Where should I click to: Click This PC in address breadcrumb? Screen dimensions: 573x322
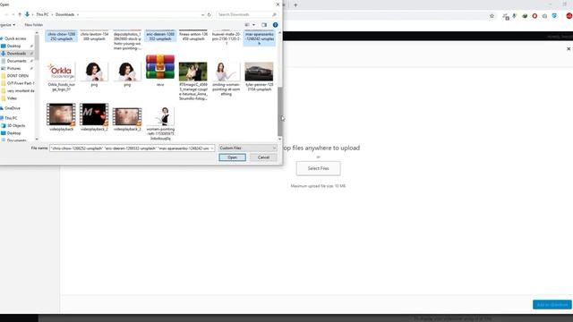click(42, 14)
